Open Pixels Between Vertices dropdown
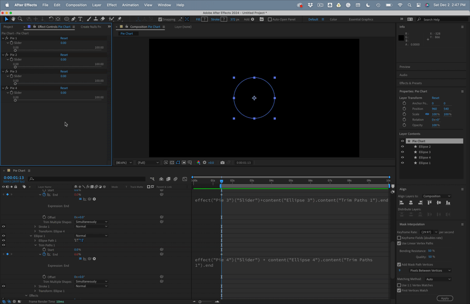Screen dimensions: 470x304 (430, 270)
